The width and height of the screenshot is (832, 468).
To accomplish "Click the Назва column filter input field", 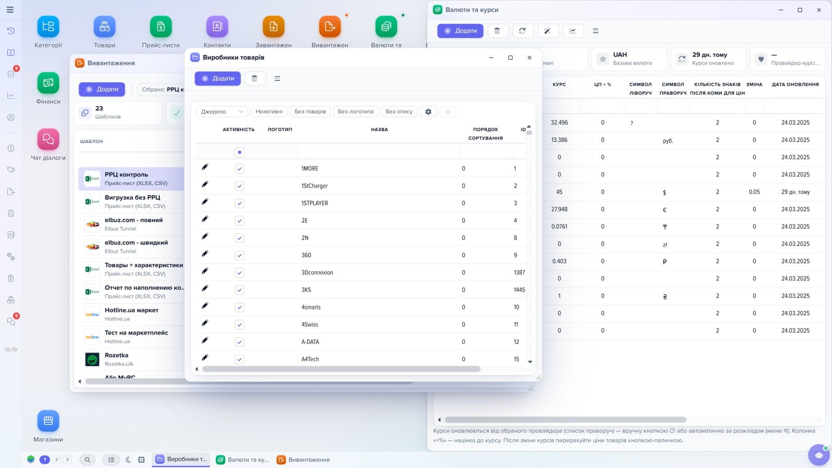I will click(x=380, y=152).
